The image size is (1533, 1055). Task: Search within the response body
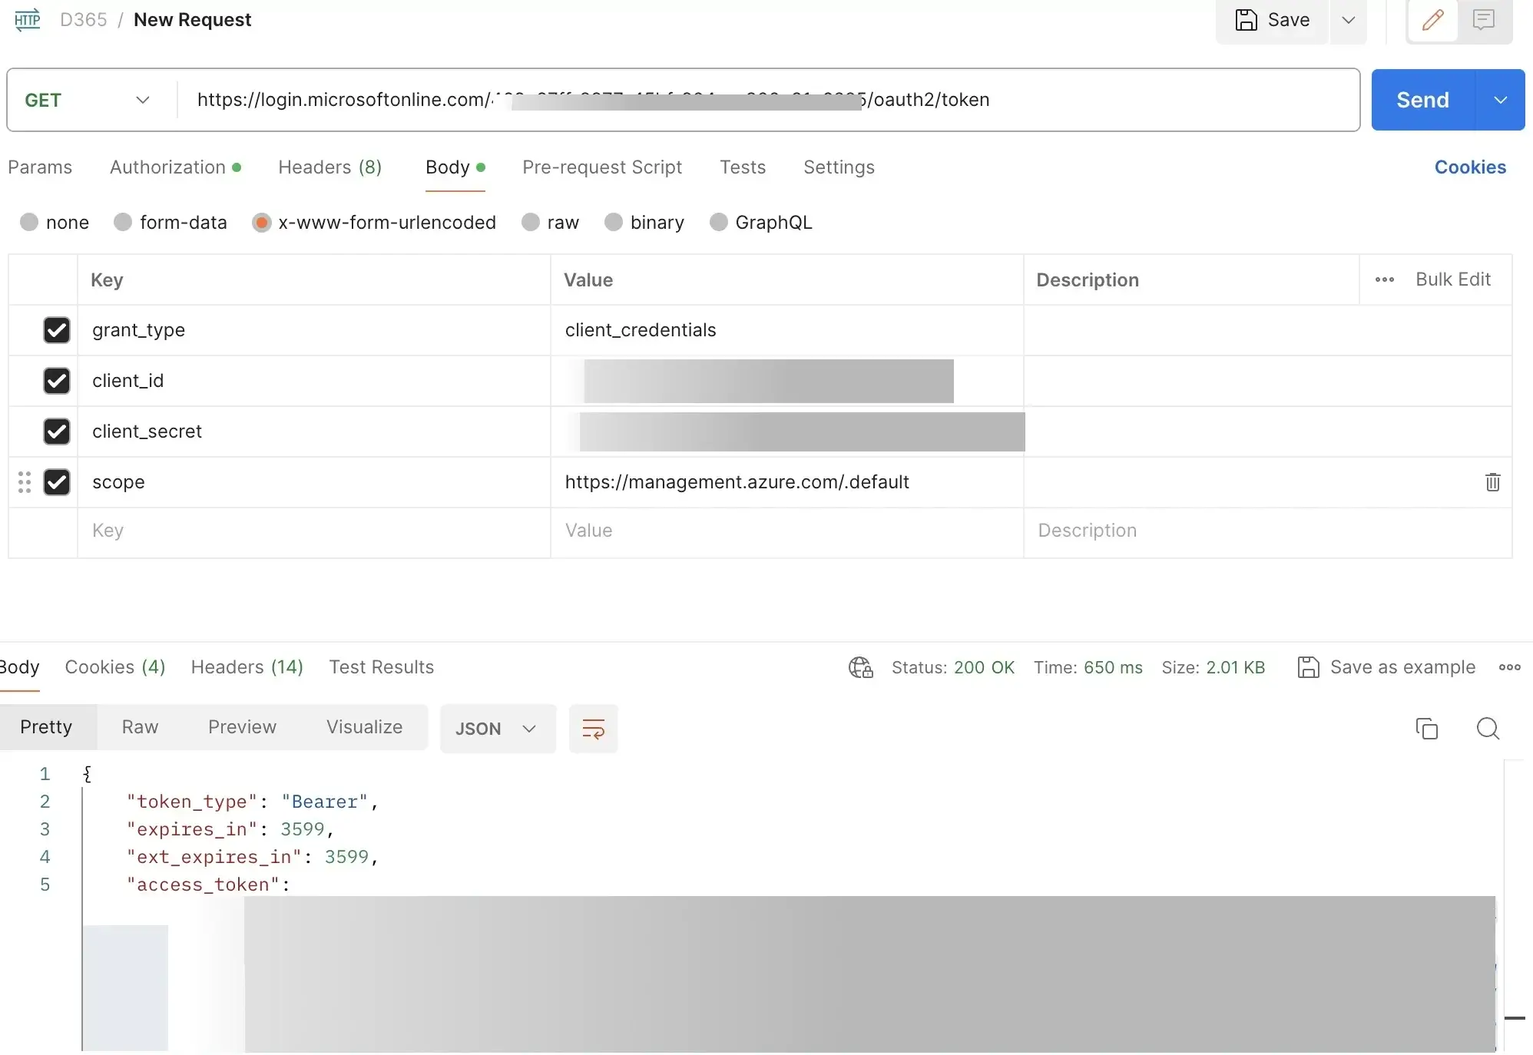[x=1488, y=729]
